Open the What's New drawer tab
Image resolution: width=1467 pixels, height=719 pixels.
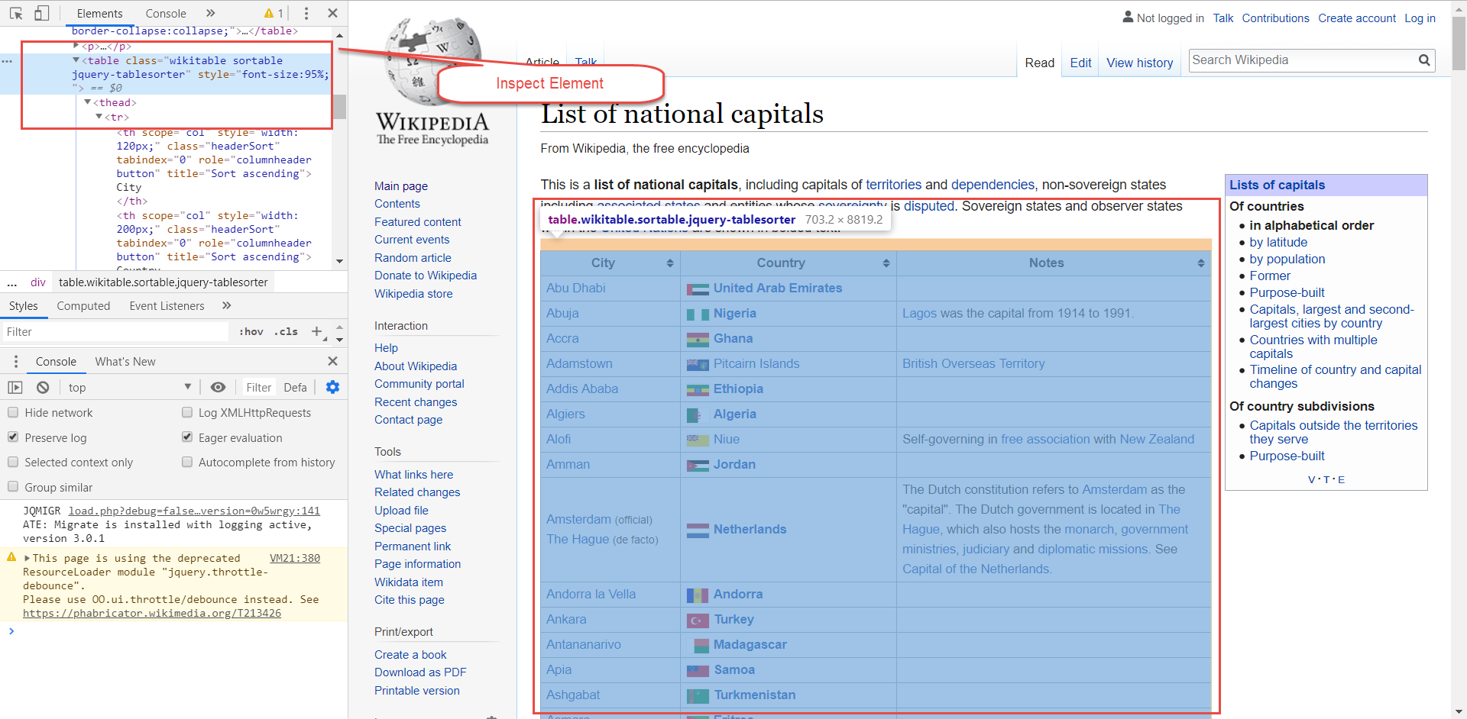coord(125,361)
